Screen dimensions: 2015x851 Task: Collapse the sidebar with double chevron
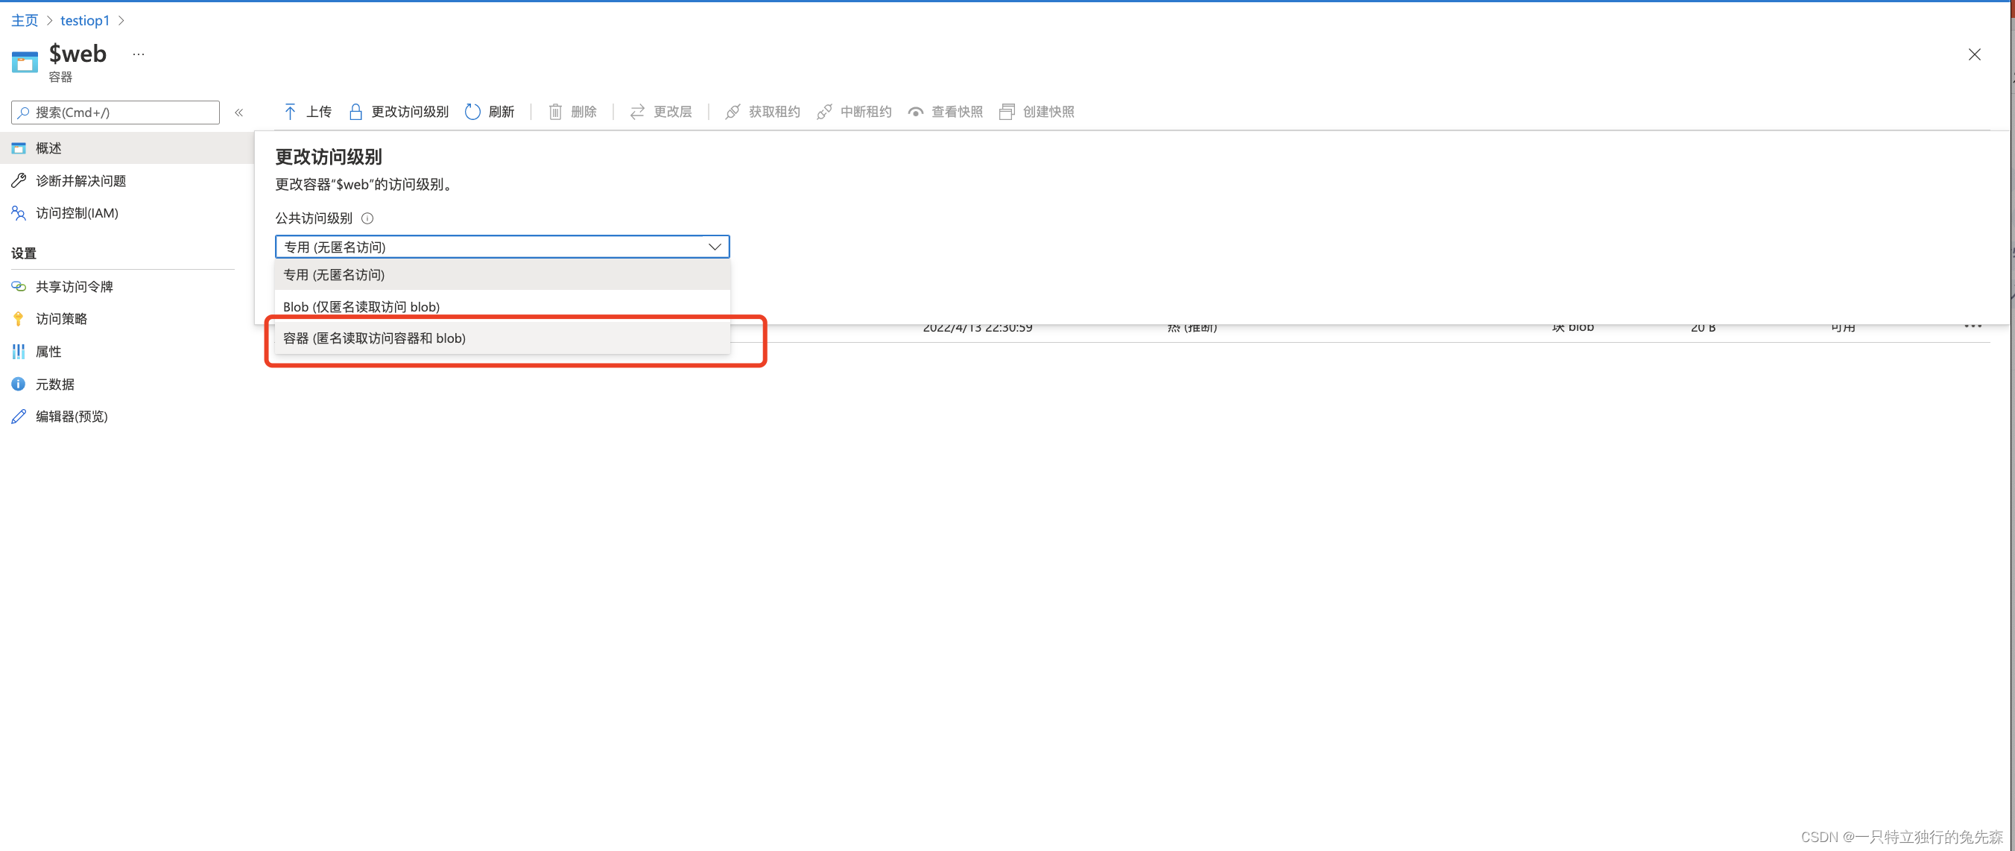pyautogui.click(x=238, y=113)
